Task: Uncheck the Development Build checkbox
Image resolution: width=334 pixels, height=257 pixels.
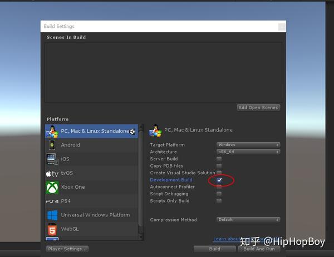Action: point(219,180)
